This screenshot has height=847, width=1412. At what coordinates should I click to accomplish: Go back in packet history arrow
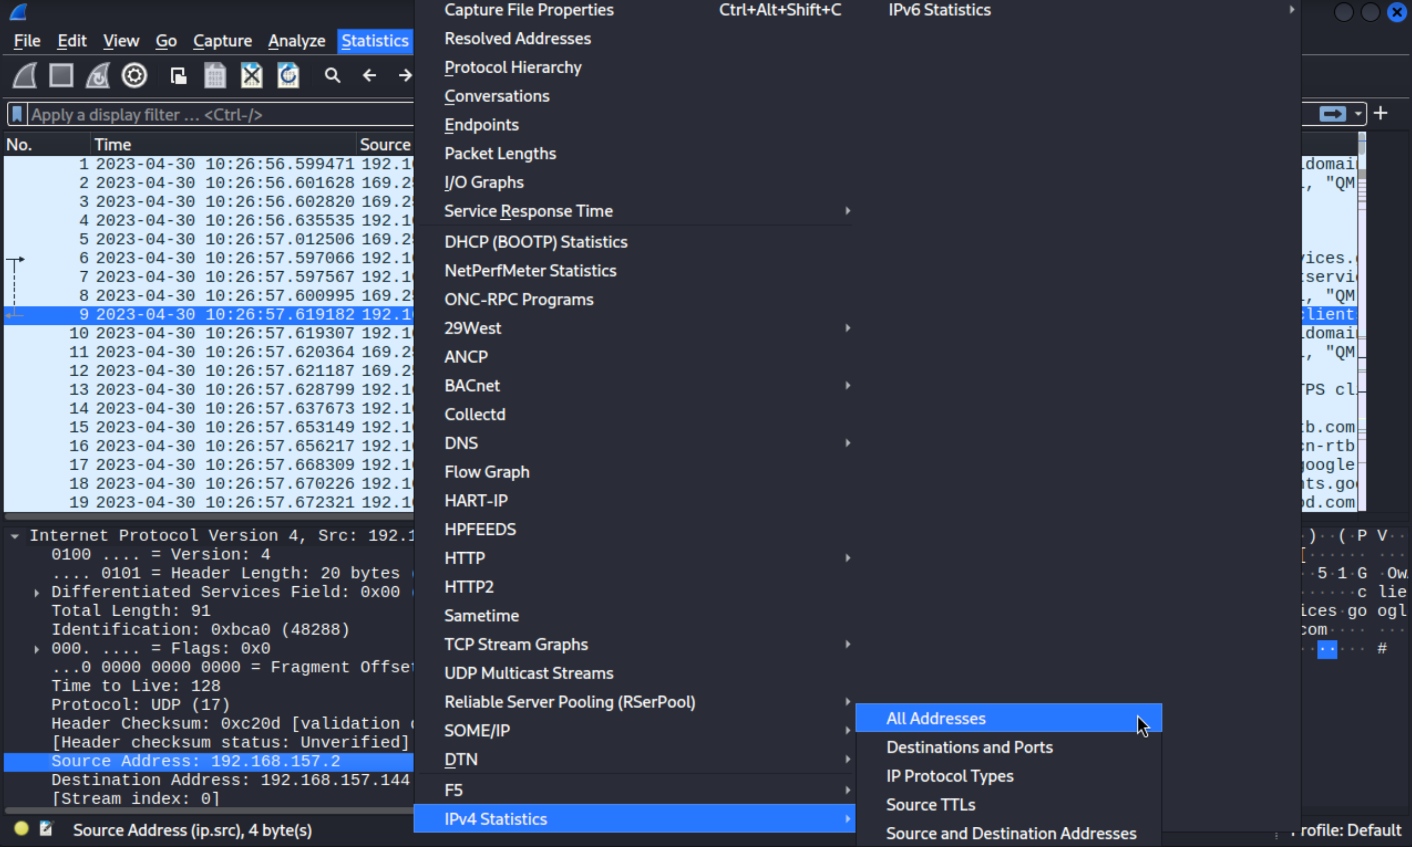[x=369, y=75]
